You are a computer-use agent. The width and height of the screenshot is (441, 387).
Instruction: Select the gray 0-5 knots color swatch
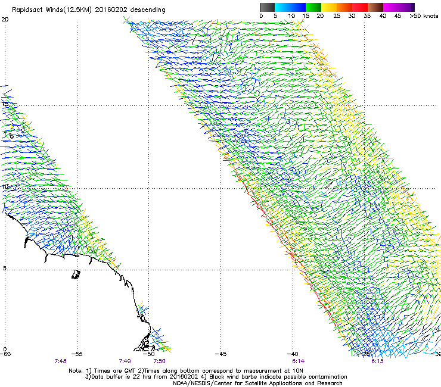pos(267,7)
